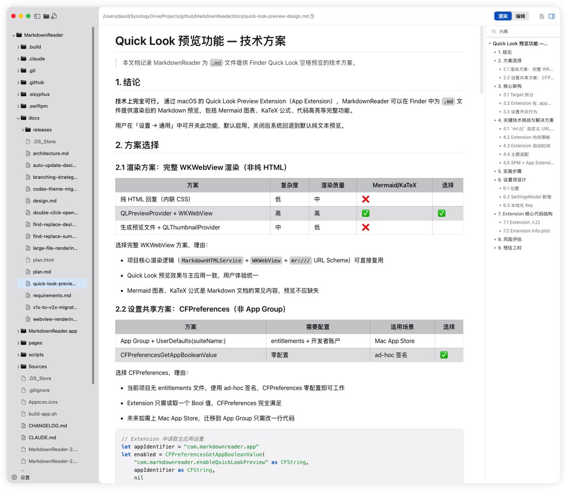Click the file icon of double-click-open...
The width and height of the screenshot is (567, 490).
click(28, 213)
